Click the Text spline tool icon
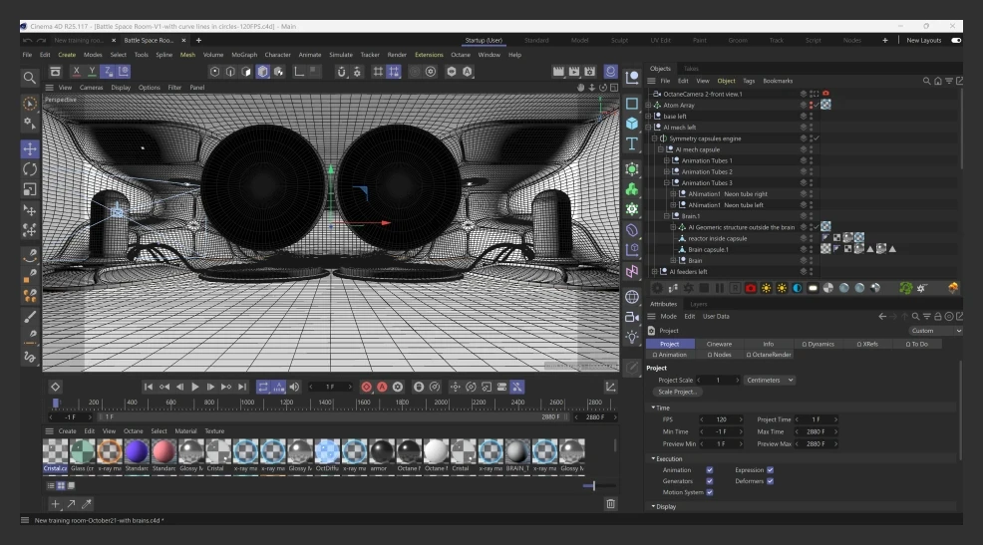This screenshot has height=545, width=983. click(x=632, y=144)
